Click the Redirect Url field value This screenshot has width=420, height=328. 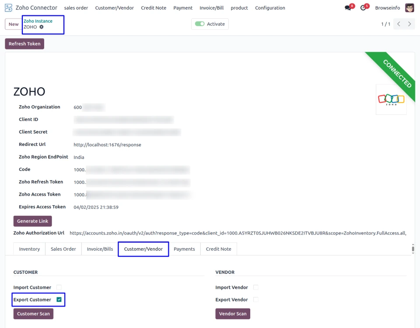click(x=107, y=145)
